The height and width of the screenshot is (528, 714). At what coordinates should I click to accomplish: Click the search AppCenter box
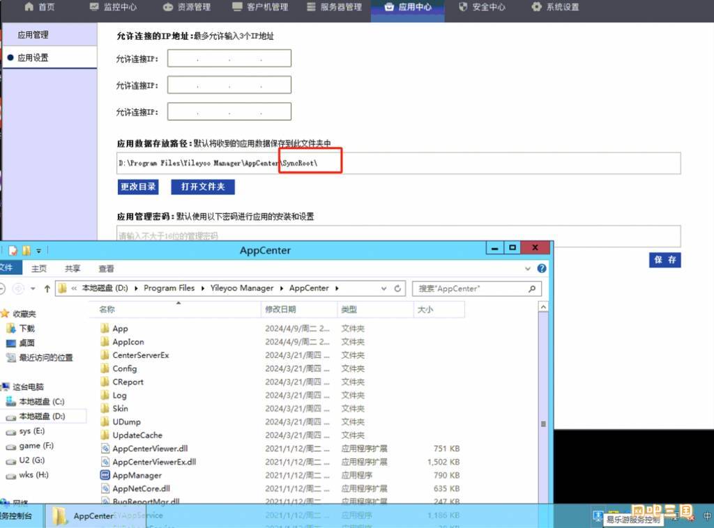477,288
